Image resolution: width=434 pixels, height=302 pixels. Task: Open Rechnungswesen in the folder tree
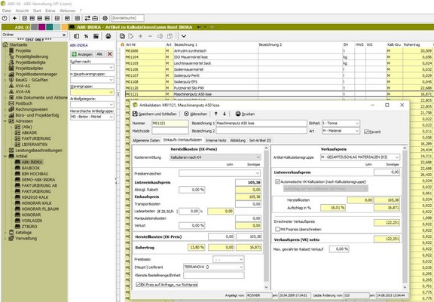click(32, 109)
